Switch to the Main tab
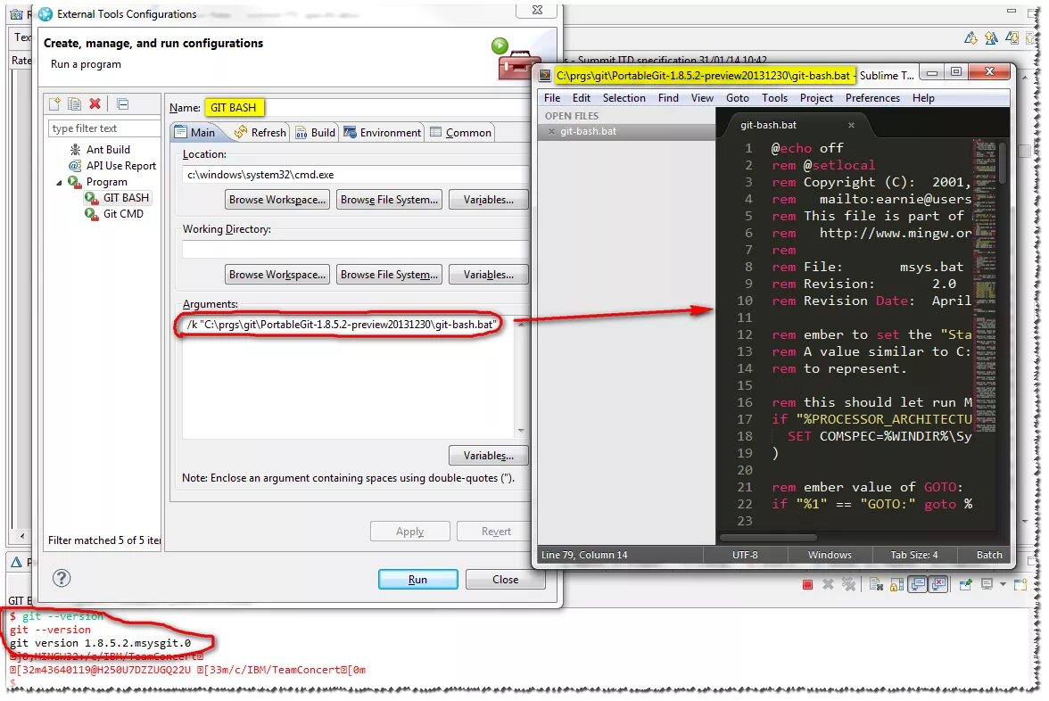 195,132
